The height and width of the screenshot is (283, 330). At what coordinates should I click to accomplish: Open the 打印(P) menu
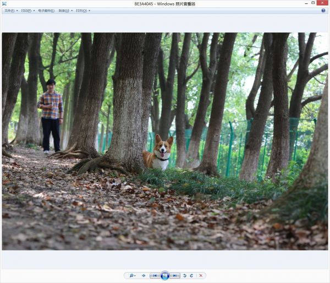click(x=28, y=10)
